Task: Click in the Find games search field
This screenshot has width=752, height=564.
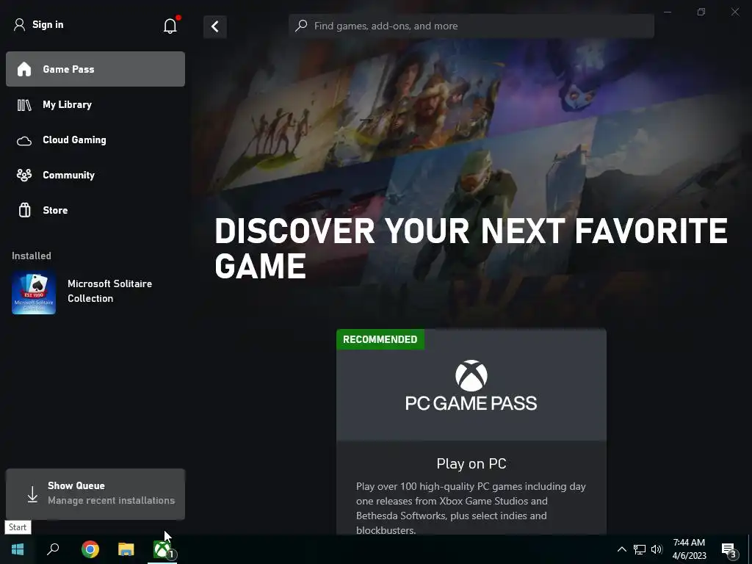Action: click(x=471, y=26)
